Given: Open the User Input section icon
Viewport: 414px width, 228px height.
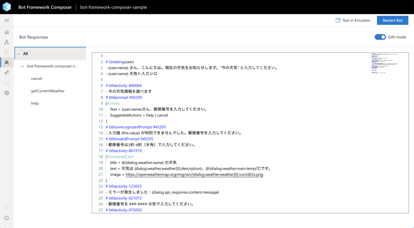Looking at the screenshot, I should point(7,73).
